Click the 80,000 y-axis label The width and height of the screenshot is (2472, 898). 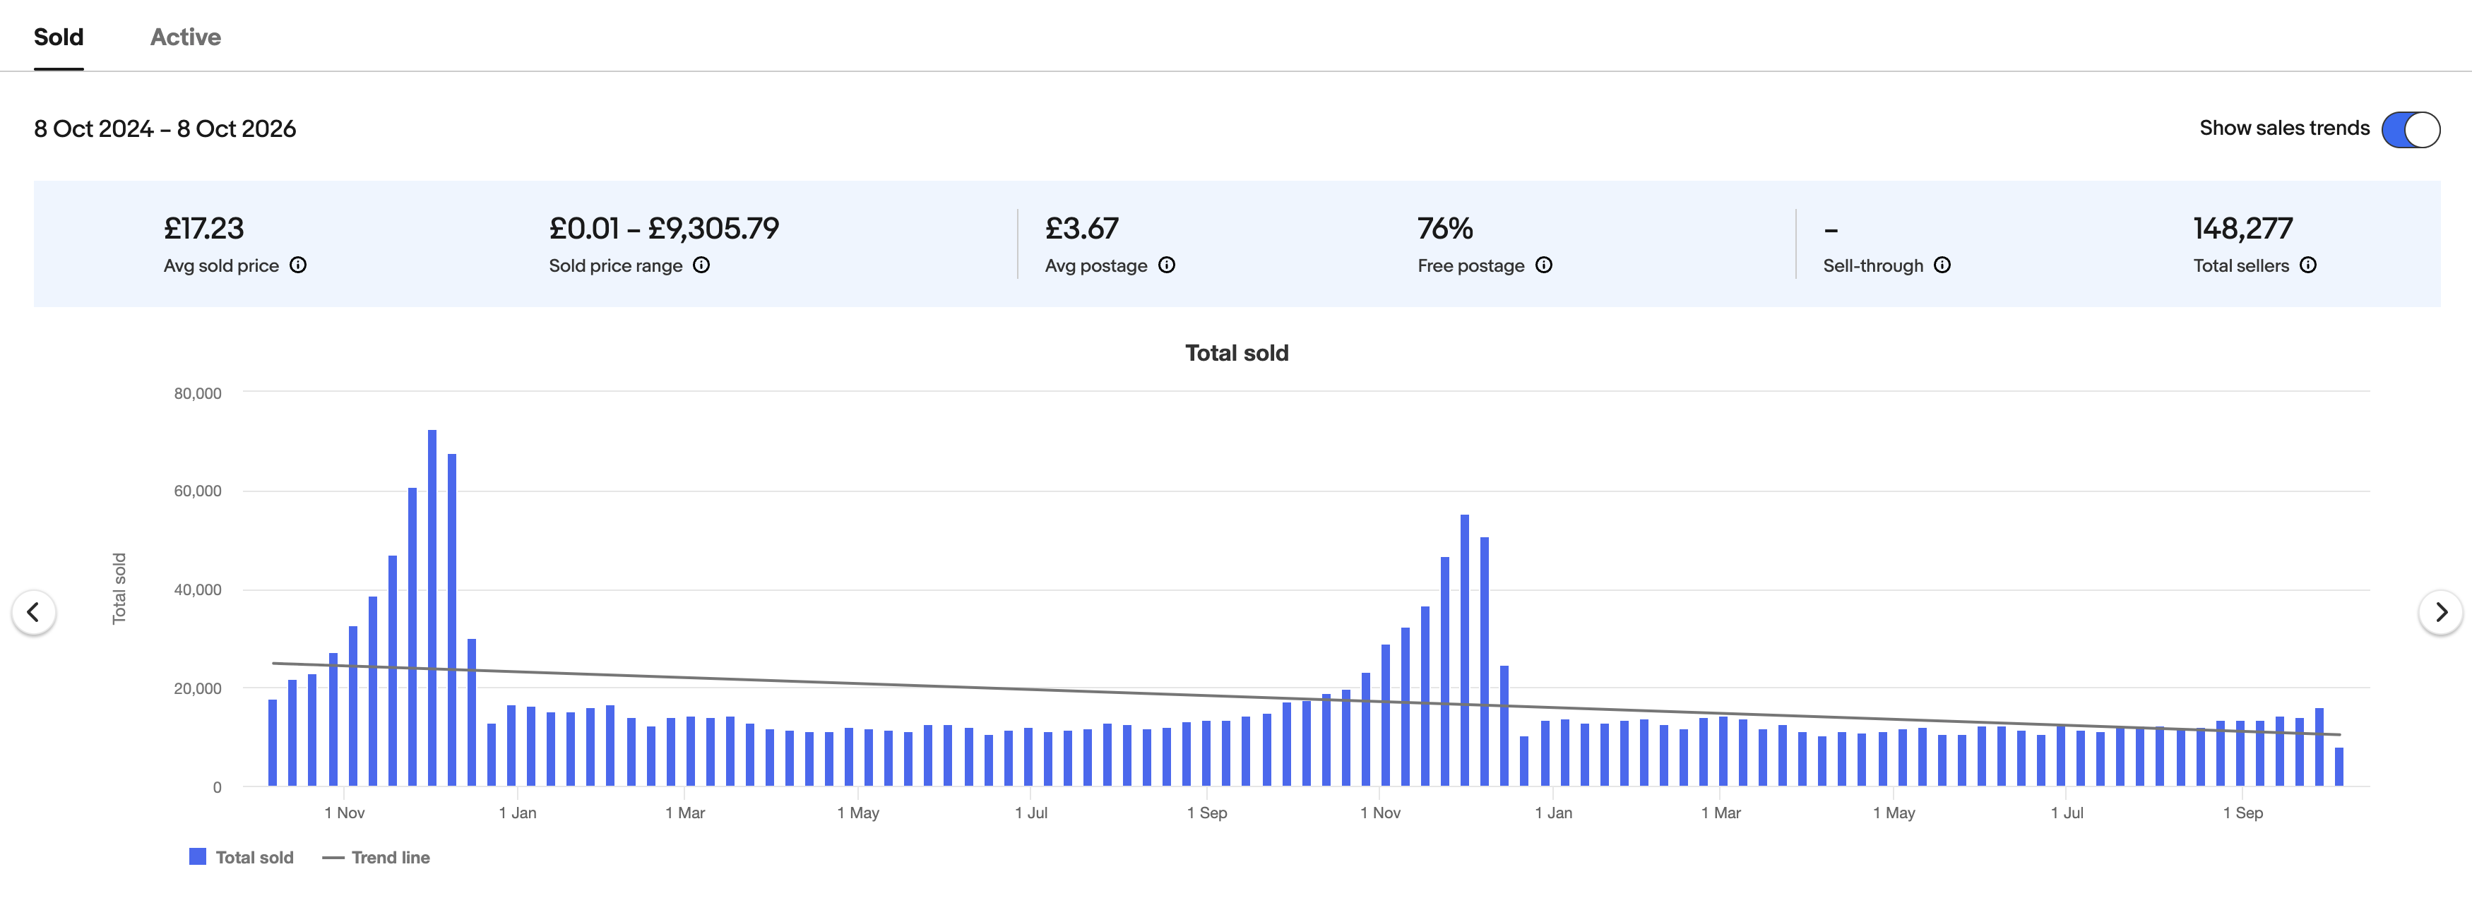(x=198, y=393)
